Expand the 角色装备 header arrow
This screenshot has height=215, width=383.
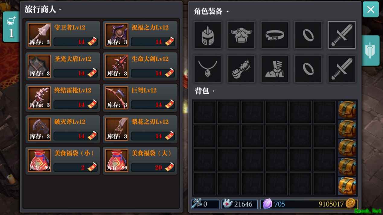pos(228,11)
